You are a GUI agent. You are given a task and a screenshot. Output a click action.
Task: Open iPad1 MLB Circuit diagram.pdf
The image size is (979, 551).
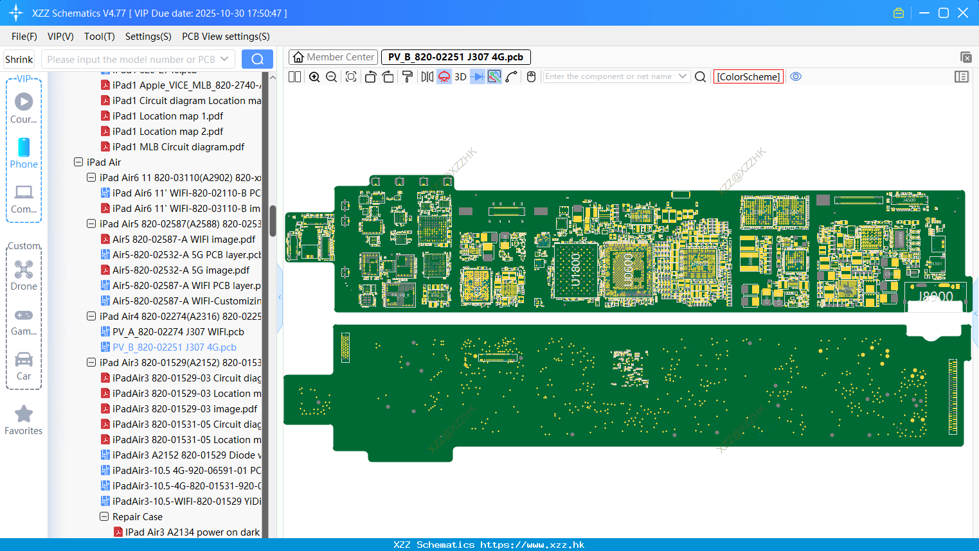pyautogui.click(x=178, y=147)
